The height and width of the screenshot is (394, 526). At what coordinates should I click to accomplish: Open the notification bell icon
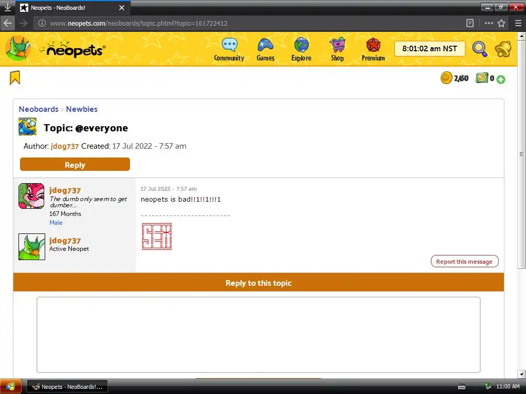pyautogui.click(x=503, y=49)
